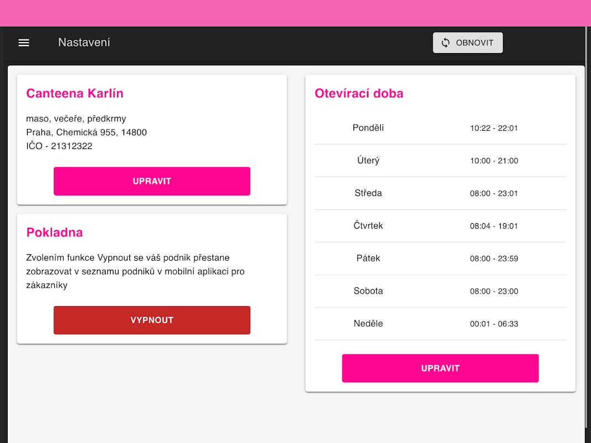This screenshot has height=443, width=591.
Task: Click the Čtvrtek hours 08:04 - 19:01
Action: (494, 226)
